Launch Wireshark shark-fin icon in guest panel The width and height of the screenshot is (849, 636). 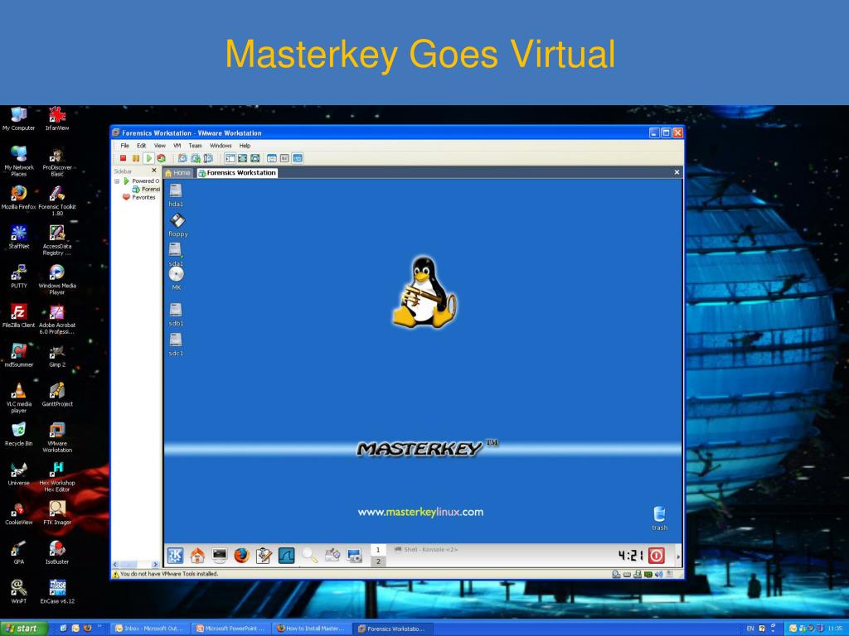pos(286,556)
